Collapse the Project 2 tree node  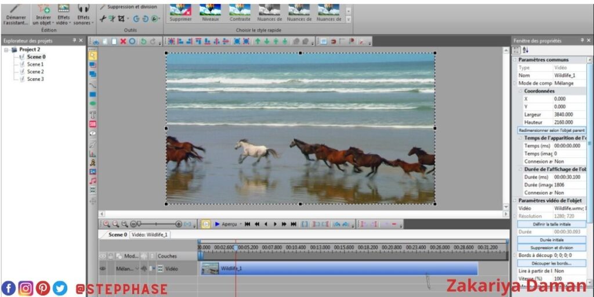(x=6, y=50)
